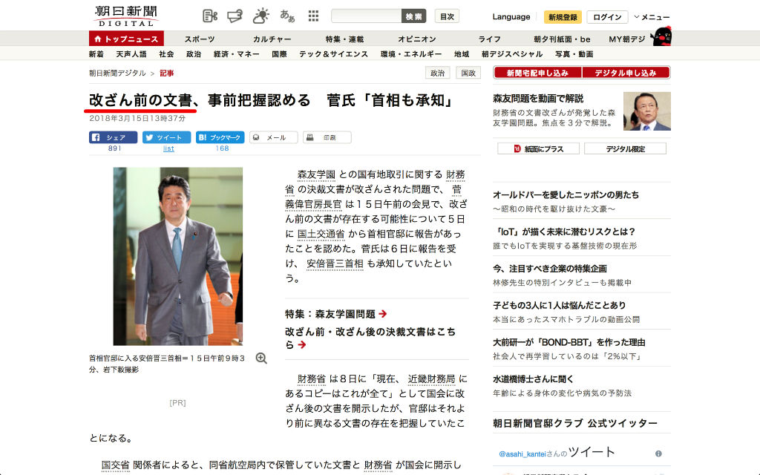The image size is (760, 475).
Task: Click デジタル申し込み button
Action: pos(626,73)
